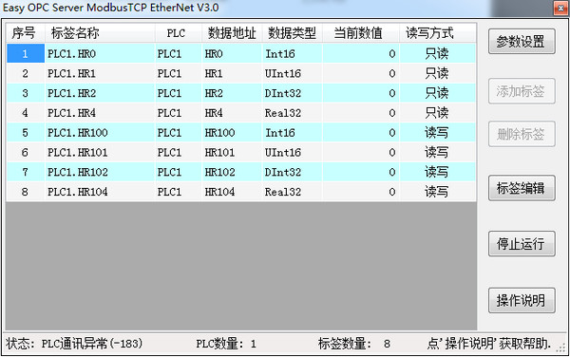The width and height of the screenshot is (570, 357).
Task: Click the 数据类型 column header
Action: point(293,33)
